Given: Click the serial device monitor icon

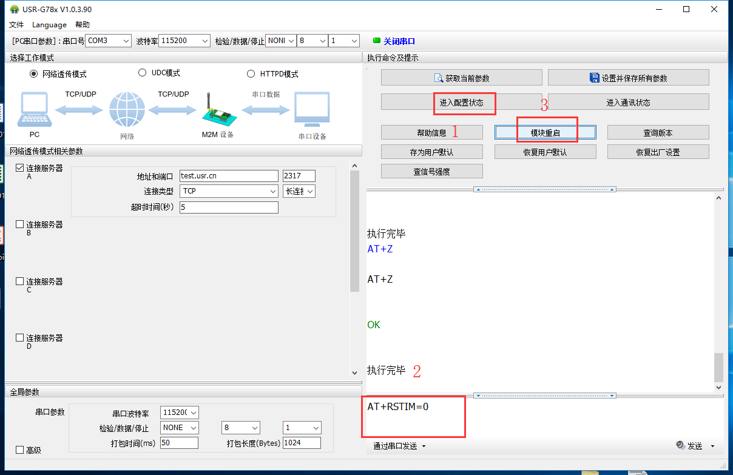Looking at the screenshot, I should pos(312,110).
